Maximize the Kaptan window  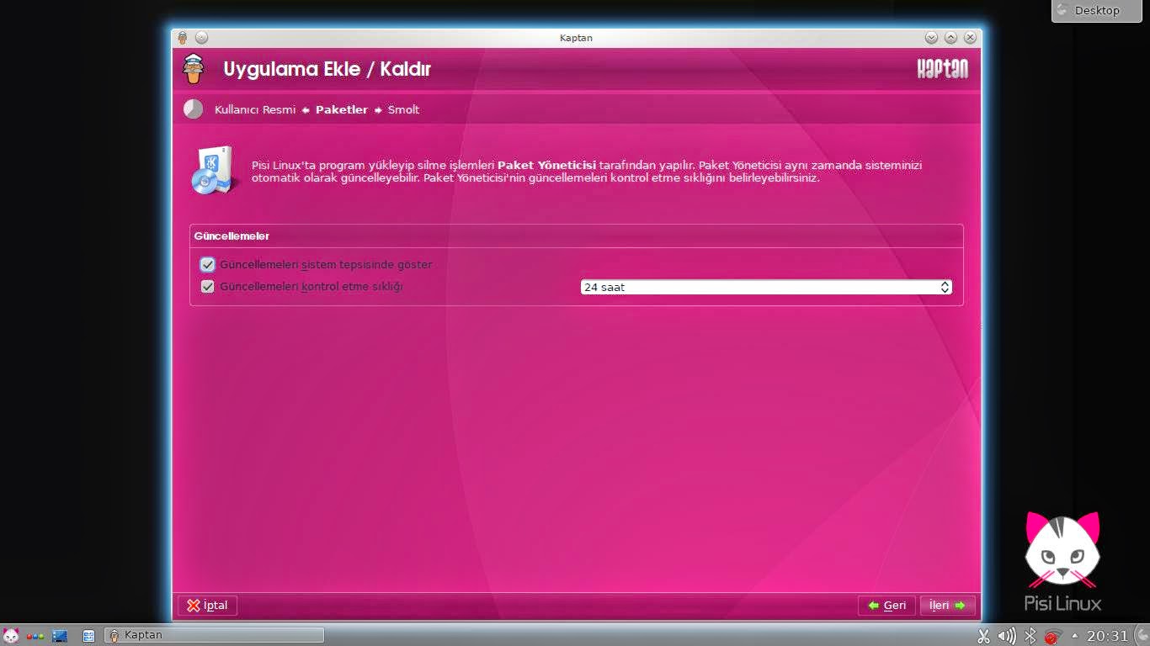pyautogui.click(x=950, y=38)
